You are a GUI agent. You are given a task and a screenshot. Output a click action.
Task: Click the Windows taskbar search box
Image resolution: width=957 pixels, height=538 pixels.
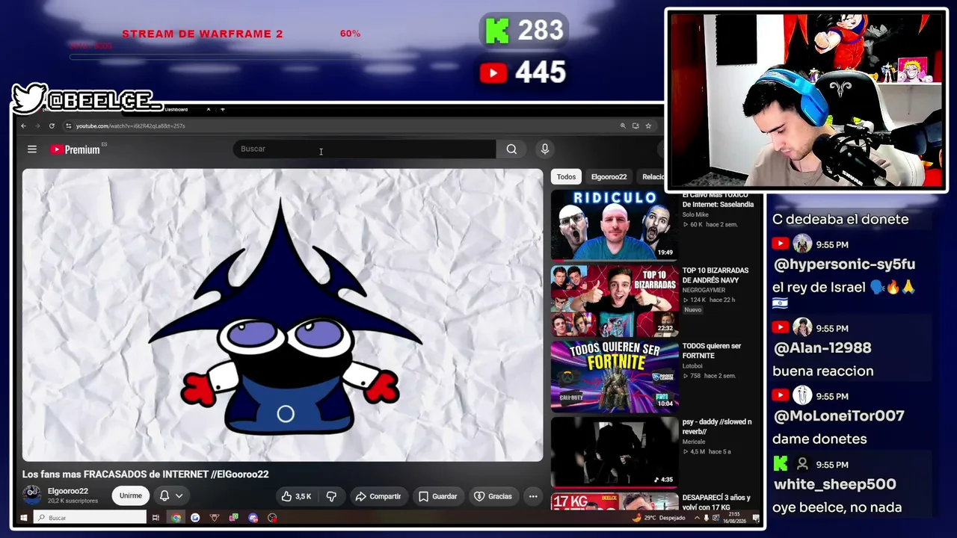click(x=90, y=518)
